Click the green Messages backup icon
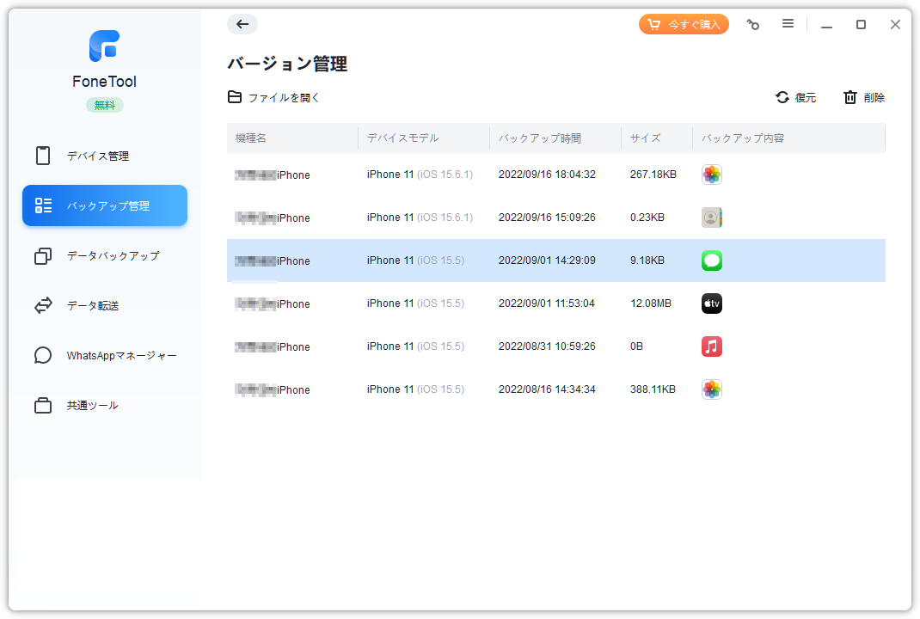This screenshot has height=619, width=920. 711,260
